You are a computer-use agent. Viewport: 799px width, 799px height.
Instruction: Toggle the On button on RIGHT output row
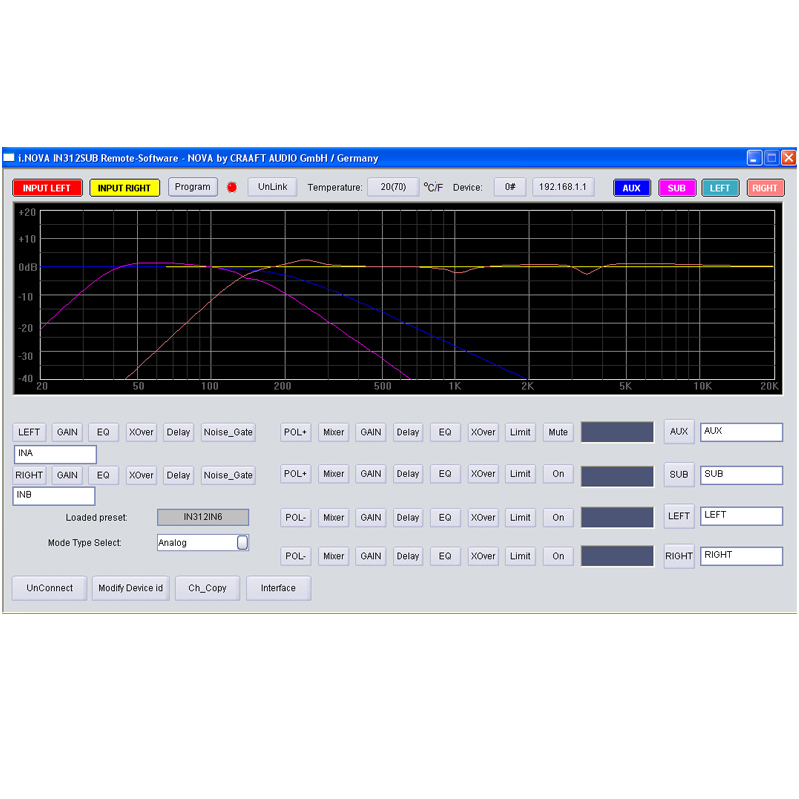[x=558, y=557]
